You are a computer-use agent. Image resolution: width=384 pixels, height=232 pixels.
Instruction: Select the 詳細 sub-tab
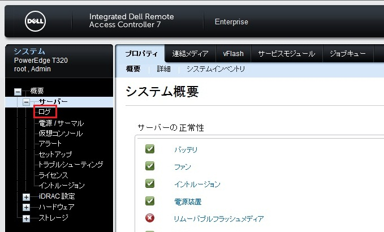(163, 69)
